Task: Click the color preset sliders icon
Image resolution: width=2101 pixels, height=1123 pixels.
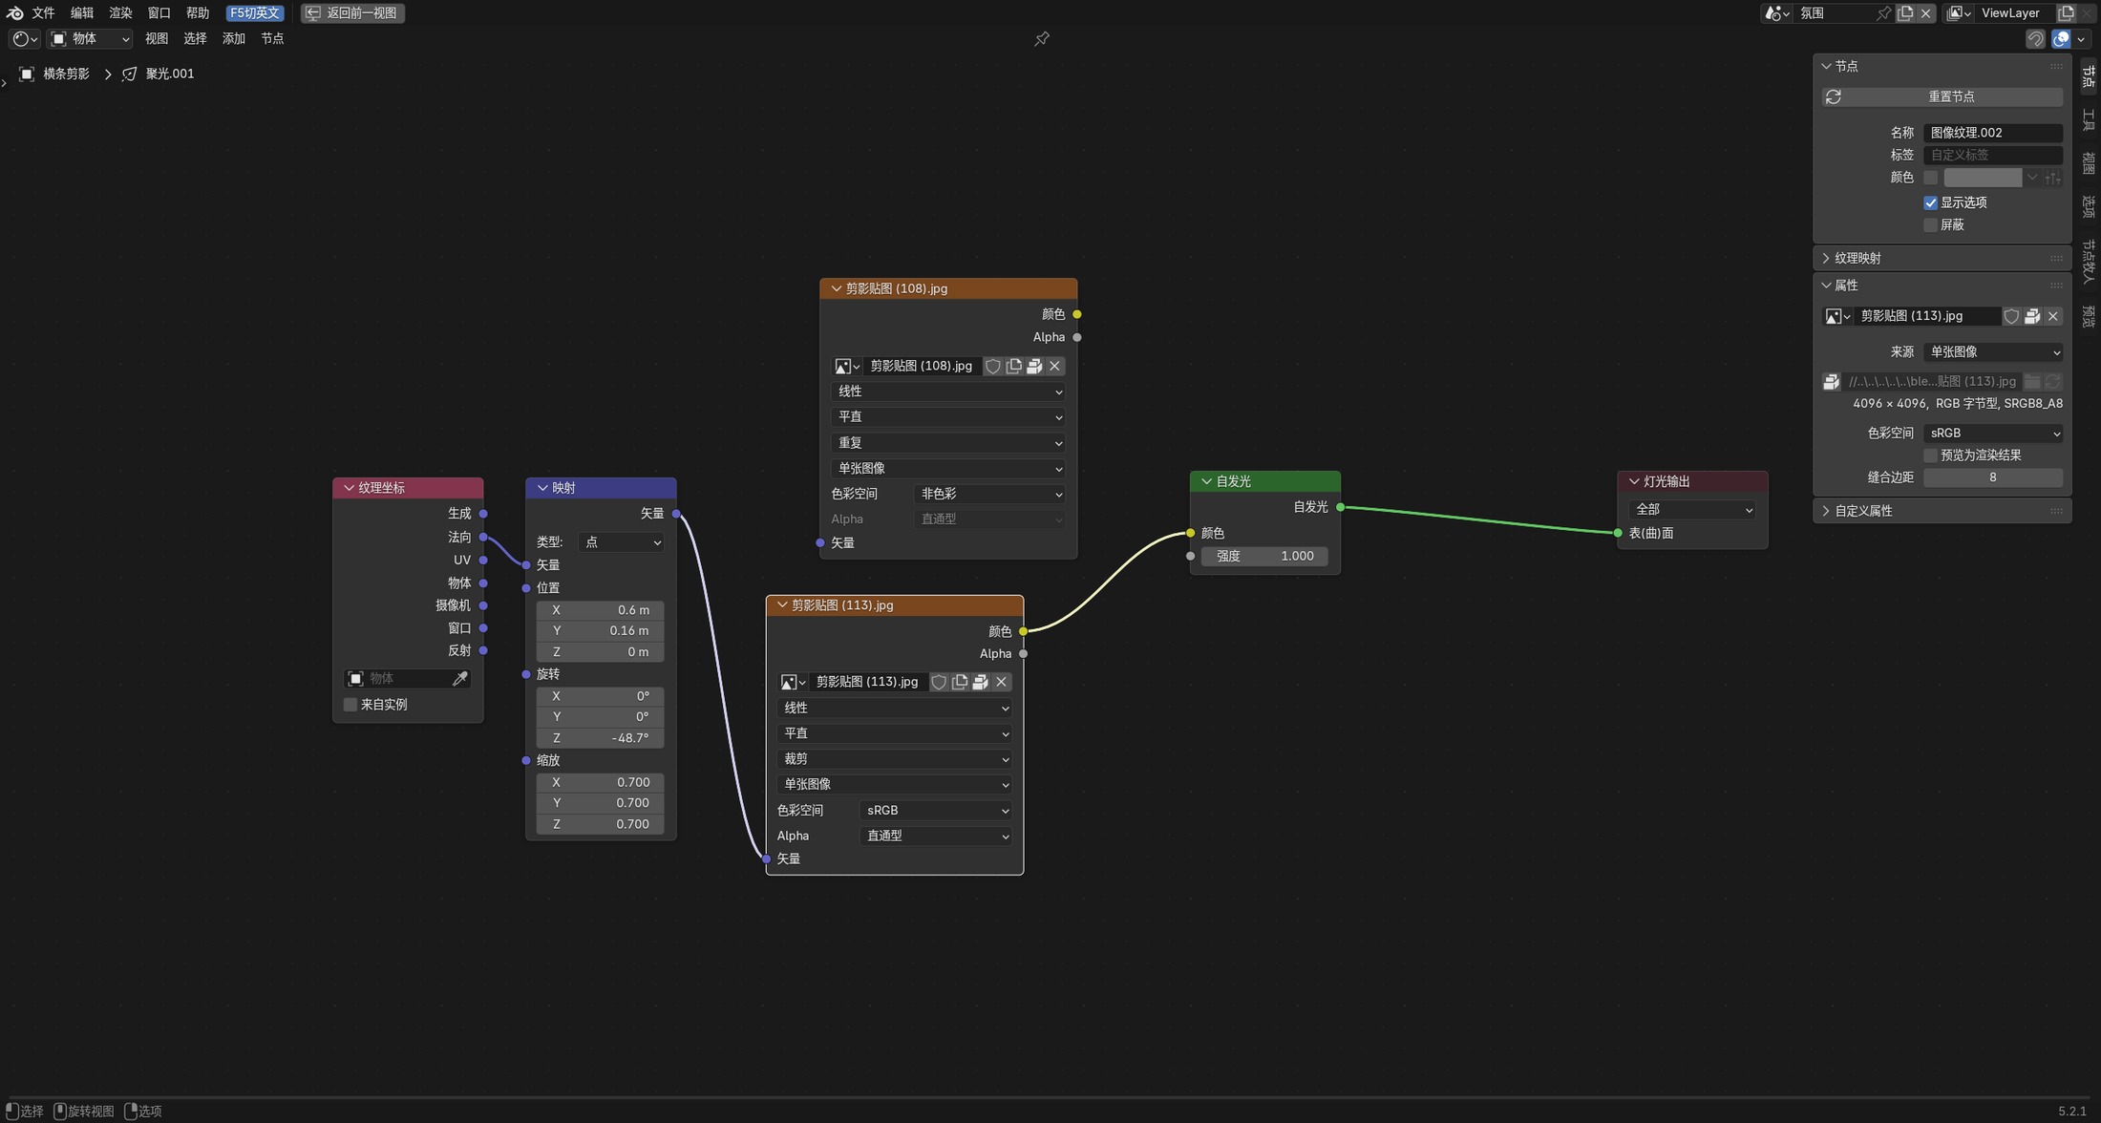Action: 2052,178
